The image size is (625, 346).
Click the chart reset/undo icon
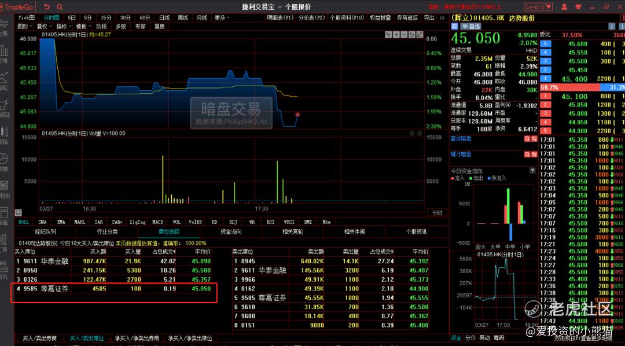tap(411, 35)
